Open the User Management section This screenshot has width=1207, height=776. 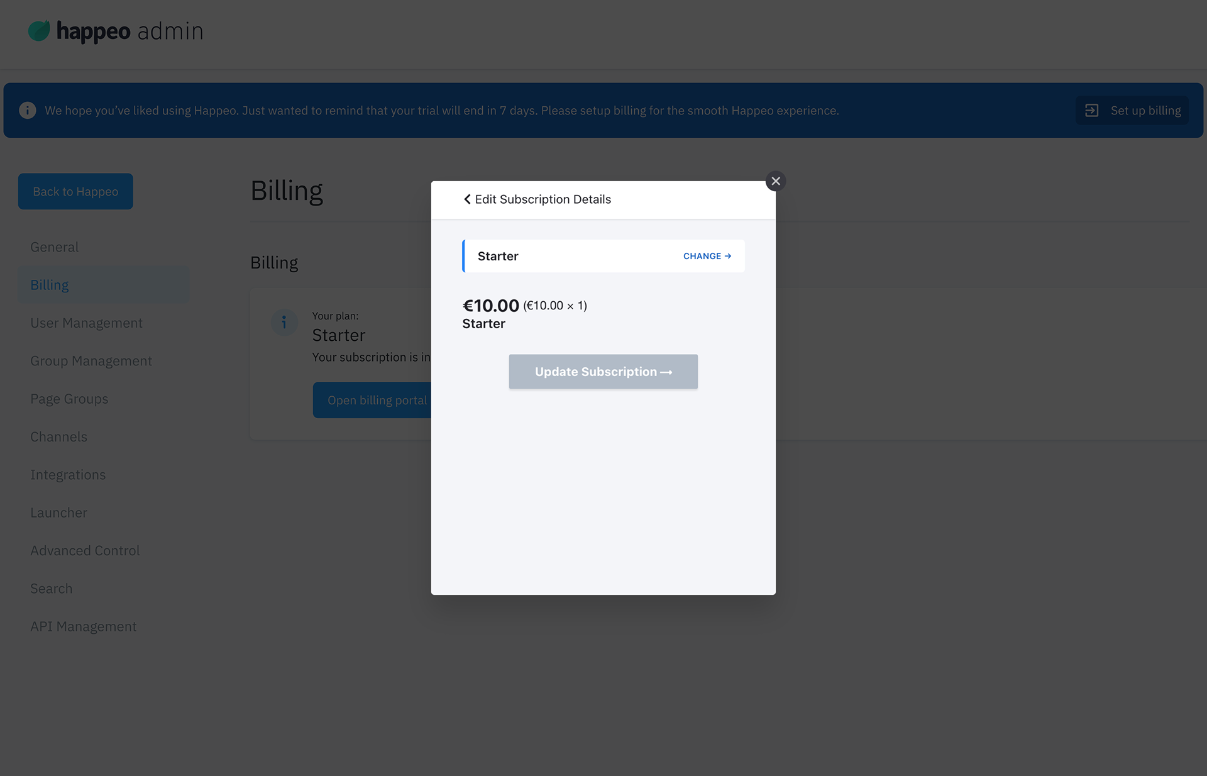click(86, 323)
